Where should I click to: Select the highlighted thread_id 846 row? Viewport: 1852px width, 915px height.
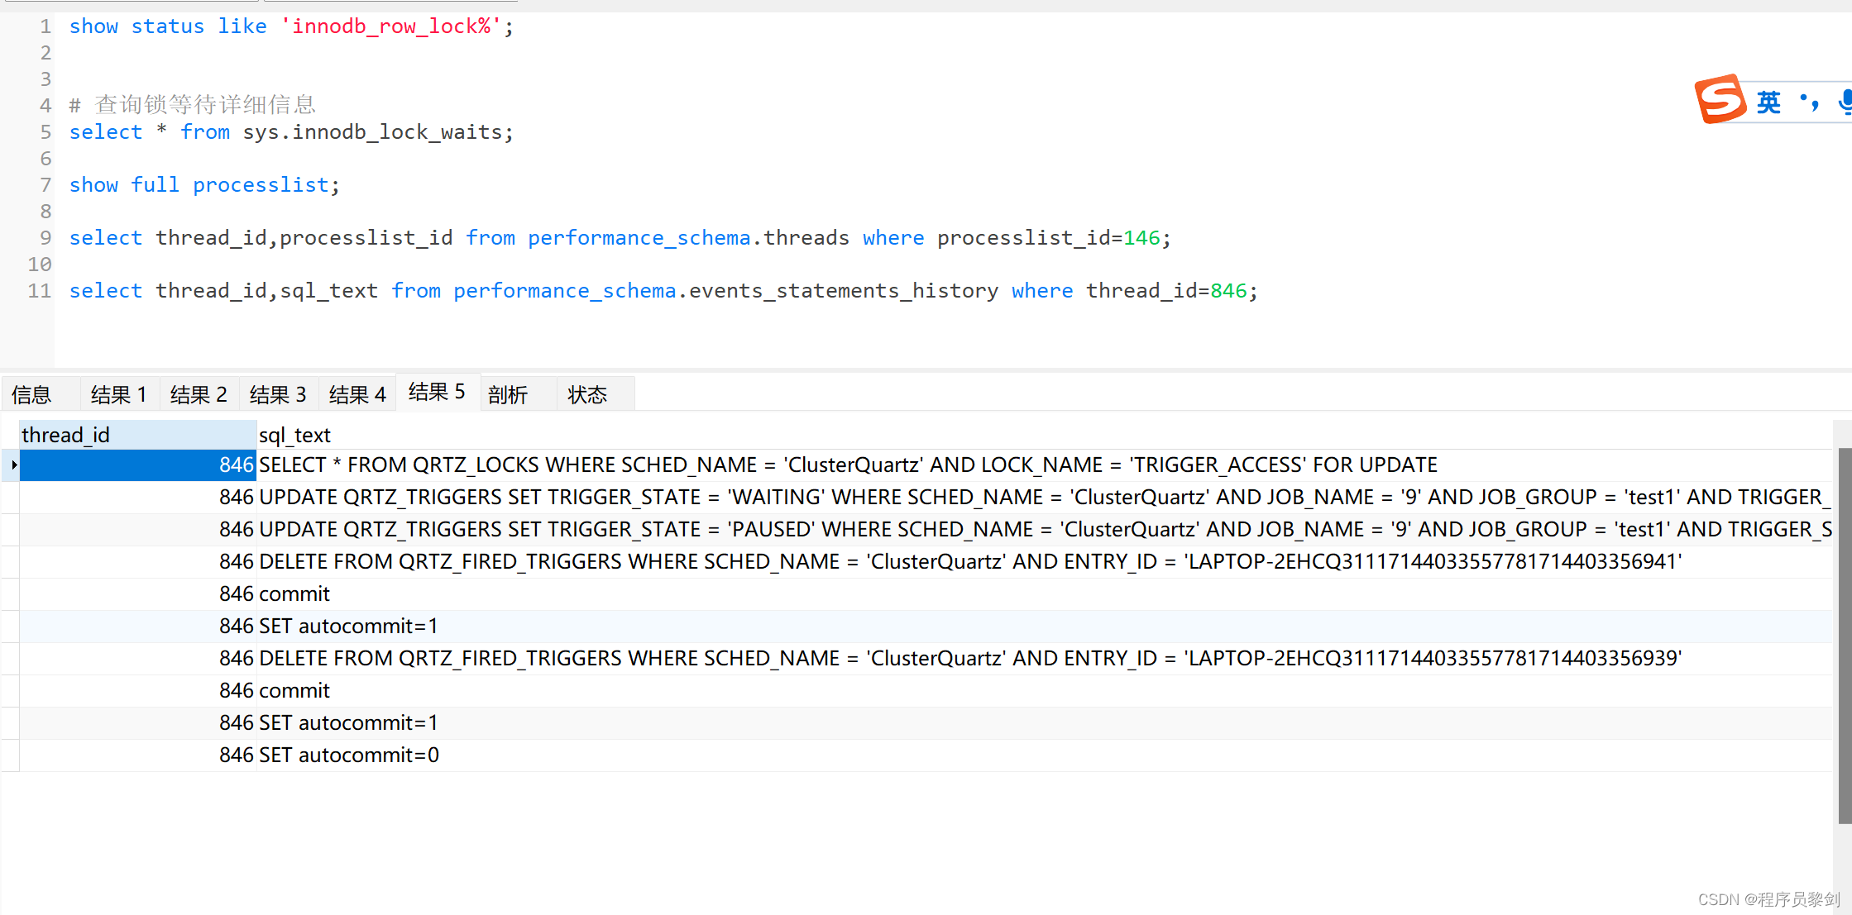133,464
